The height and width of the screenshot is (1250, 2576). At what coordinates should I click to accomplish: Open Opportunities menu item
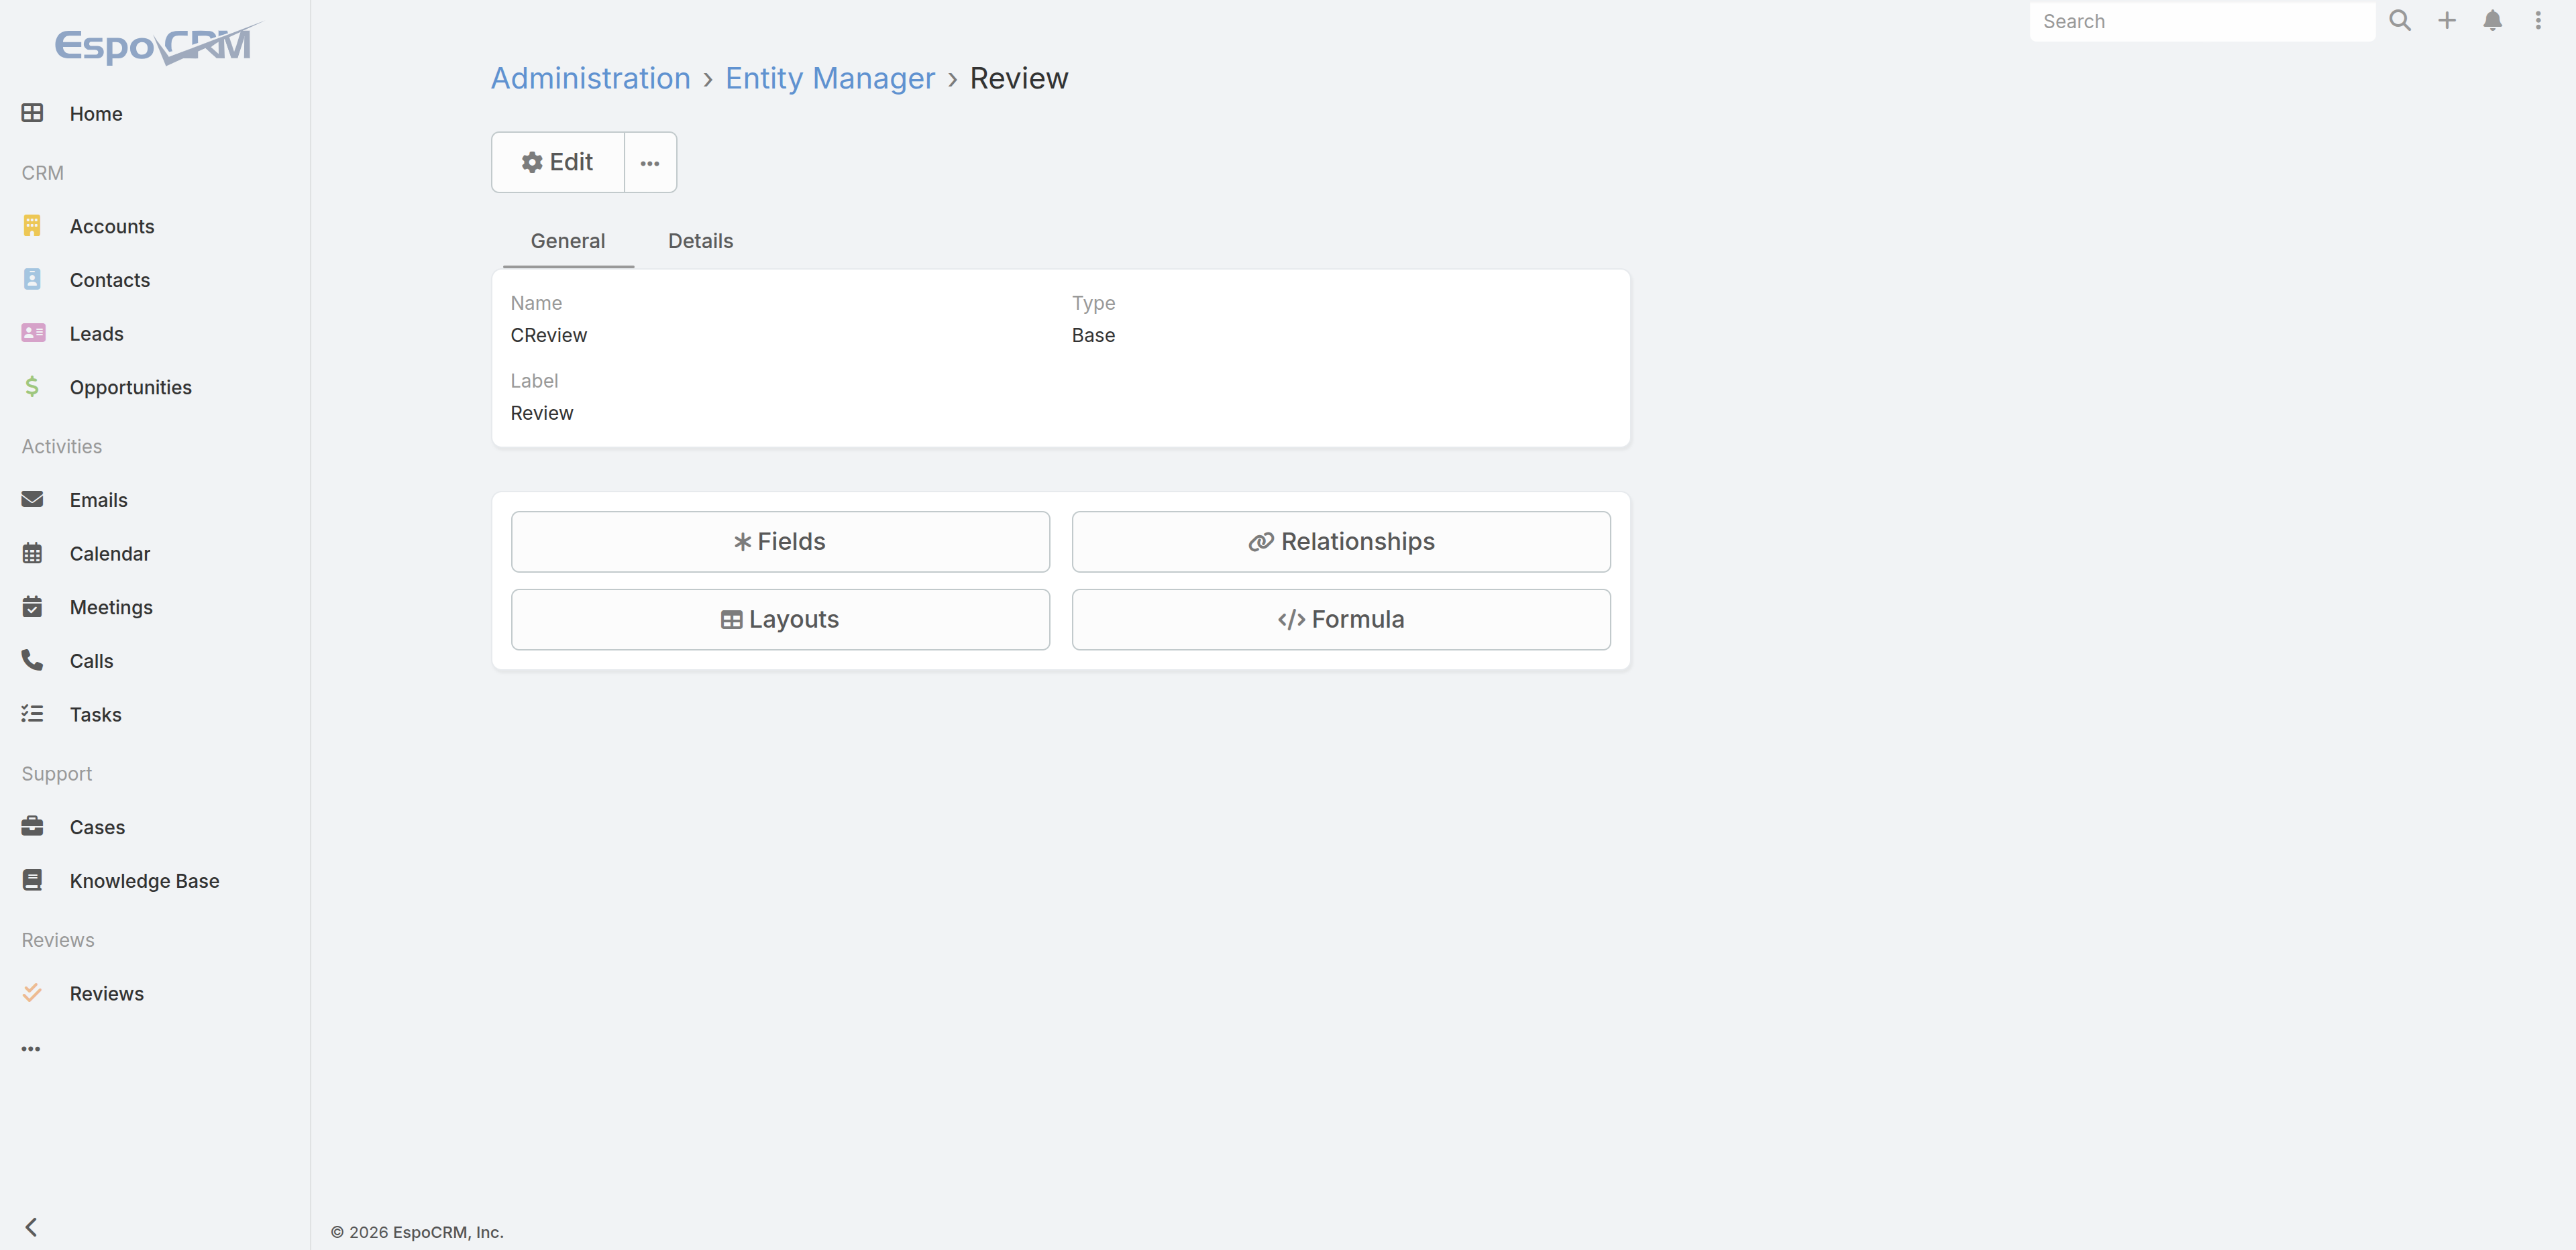tap(131, 387)
